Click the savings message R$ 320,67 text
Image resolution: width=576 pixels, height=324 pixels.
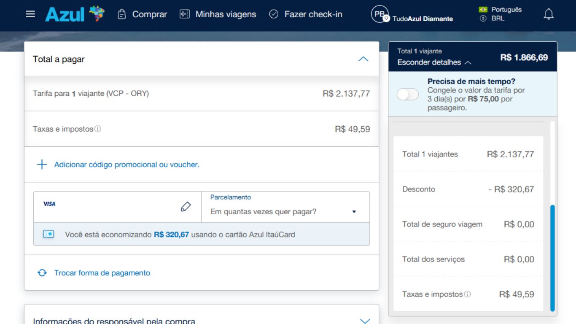pyautogui.click(x=171, y=235)
